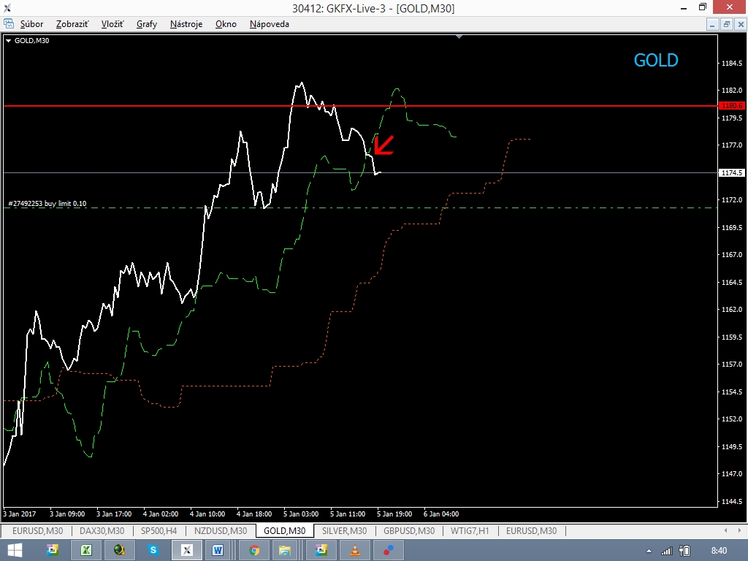Click the 1174.5 current price label
This screenshot has height=561, width=748.
(731, 172)
